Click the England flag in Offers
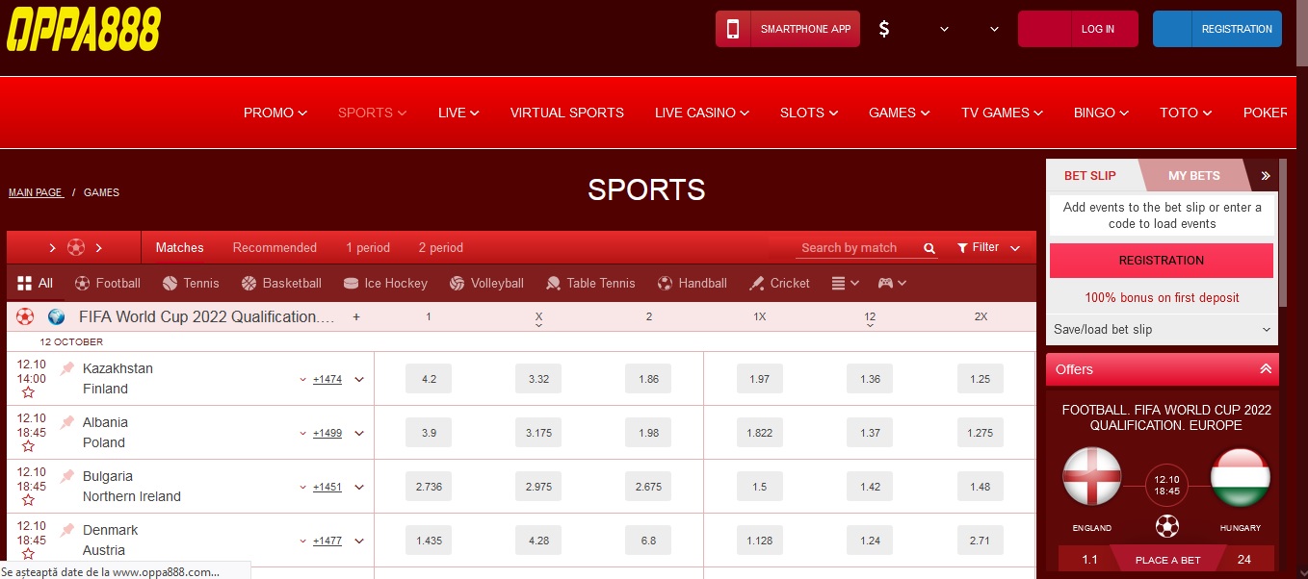 pos(1091,476)
